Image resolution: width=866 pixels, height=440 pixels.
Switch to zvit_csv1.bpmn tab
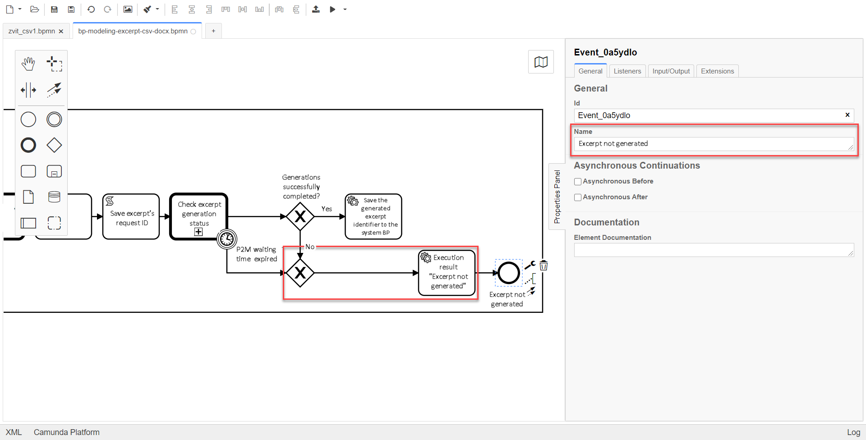32,31
